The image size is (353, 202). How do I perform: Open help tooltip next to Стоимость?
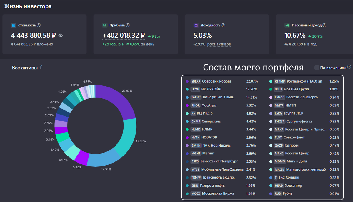pos(39,25)
